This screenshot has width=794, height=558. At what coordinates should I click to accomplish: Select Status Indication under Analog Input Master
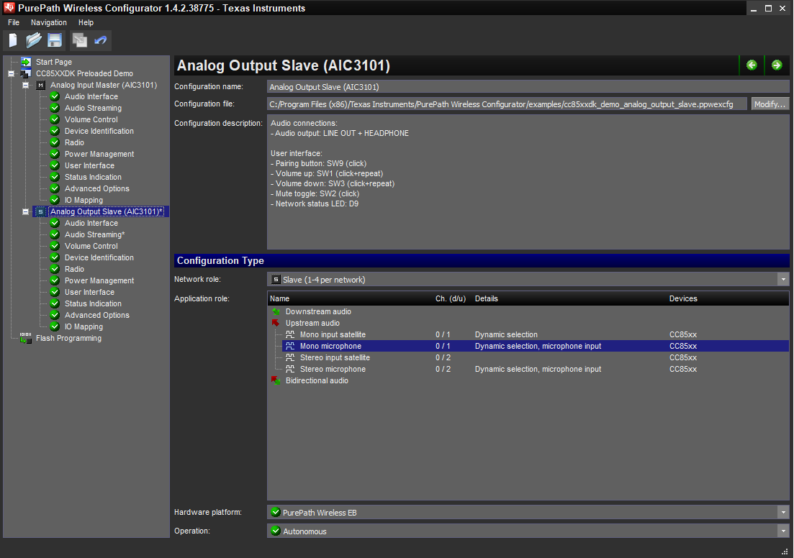pyautogui.click(x=93, y=177)
